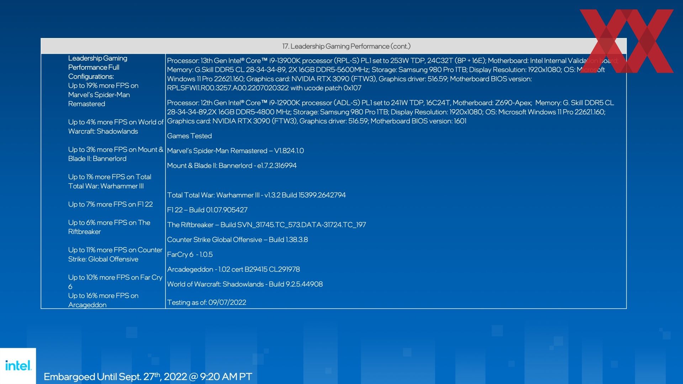Click the Intel logo in the corner
This screenshot has height=384, width=683.
pyautogui.click(x=18, y=366)
